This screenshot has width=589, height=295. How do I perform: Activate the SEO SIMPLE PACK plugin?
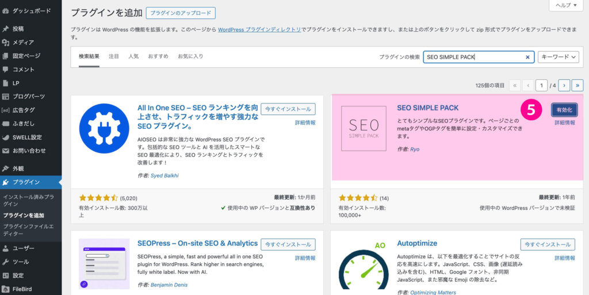(564, 110)
